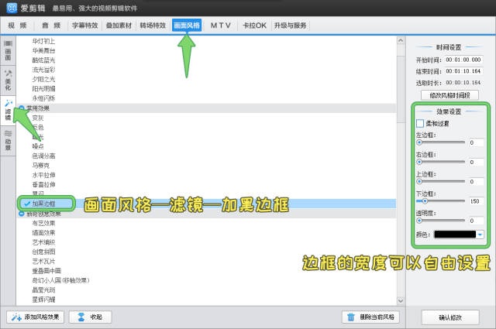Open the 叠加素材 tab

click(x=119, y=26)
